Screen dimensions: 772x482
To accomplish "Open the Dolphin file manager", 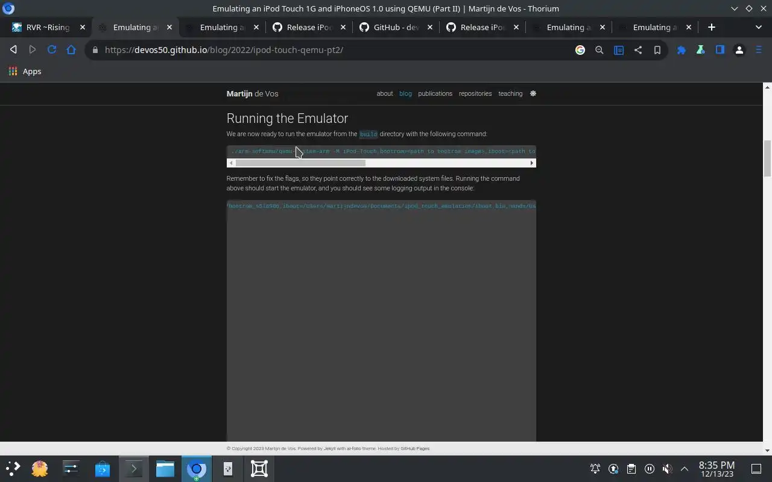I will 165,468.
